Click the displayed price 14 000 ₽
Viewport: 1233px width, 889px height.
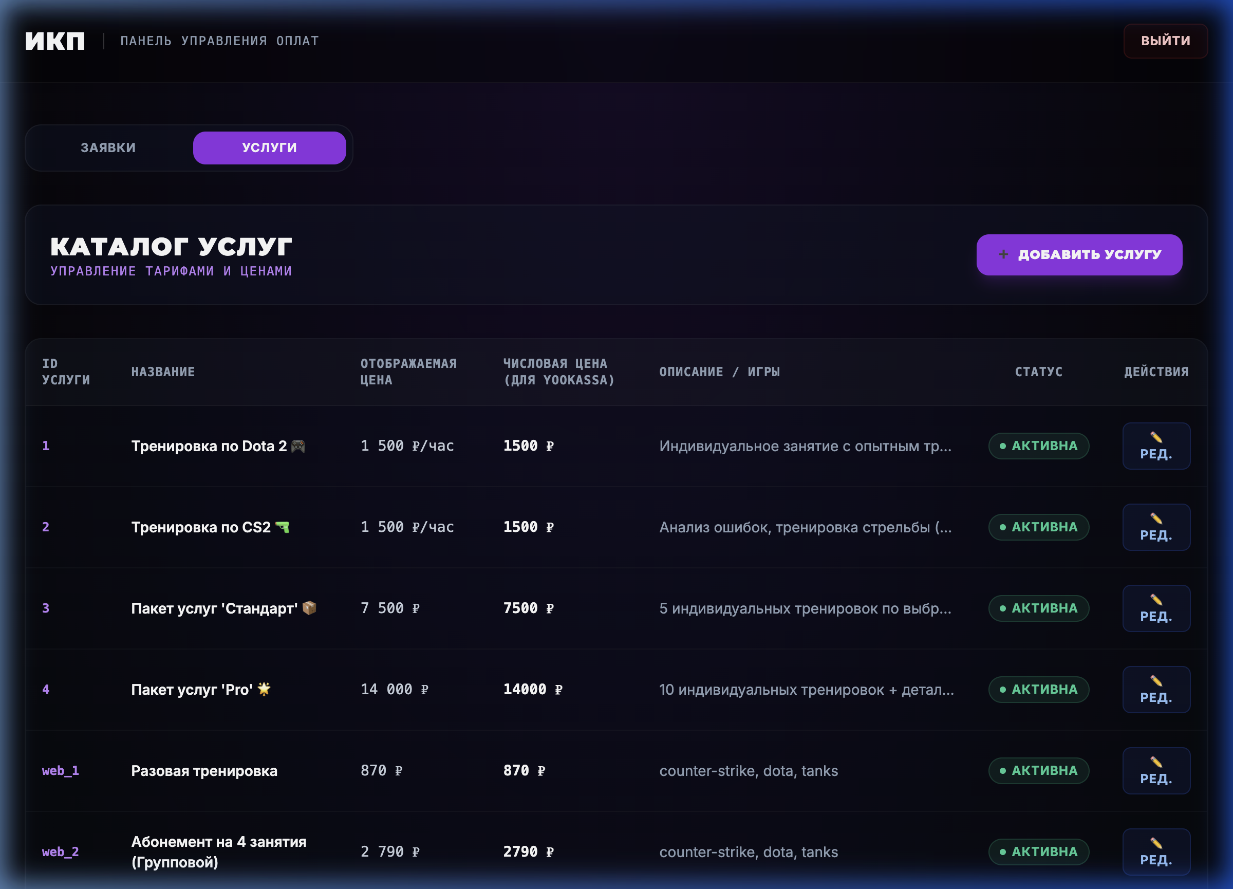click(x=395, y=689)
